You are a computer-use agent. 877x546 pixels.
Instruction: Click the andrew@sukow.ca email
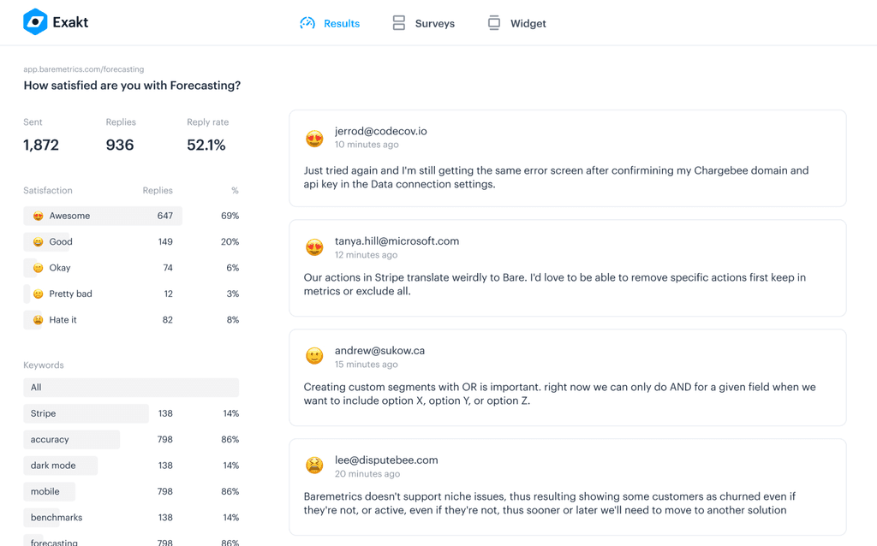pyautogui.click(x=379, y=350)
